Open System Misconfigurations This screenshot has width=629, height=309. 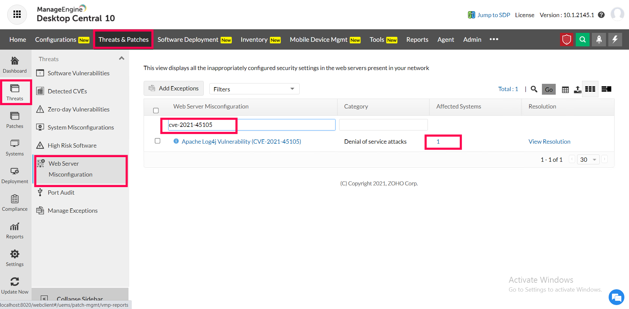click(x=81, y=128)
